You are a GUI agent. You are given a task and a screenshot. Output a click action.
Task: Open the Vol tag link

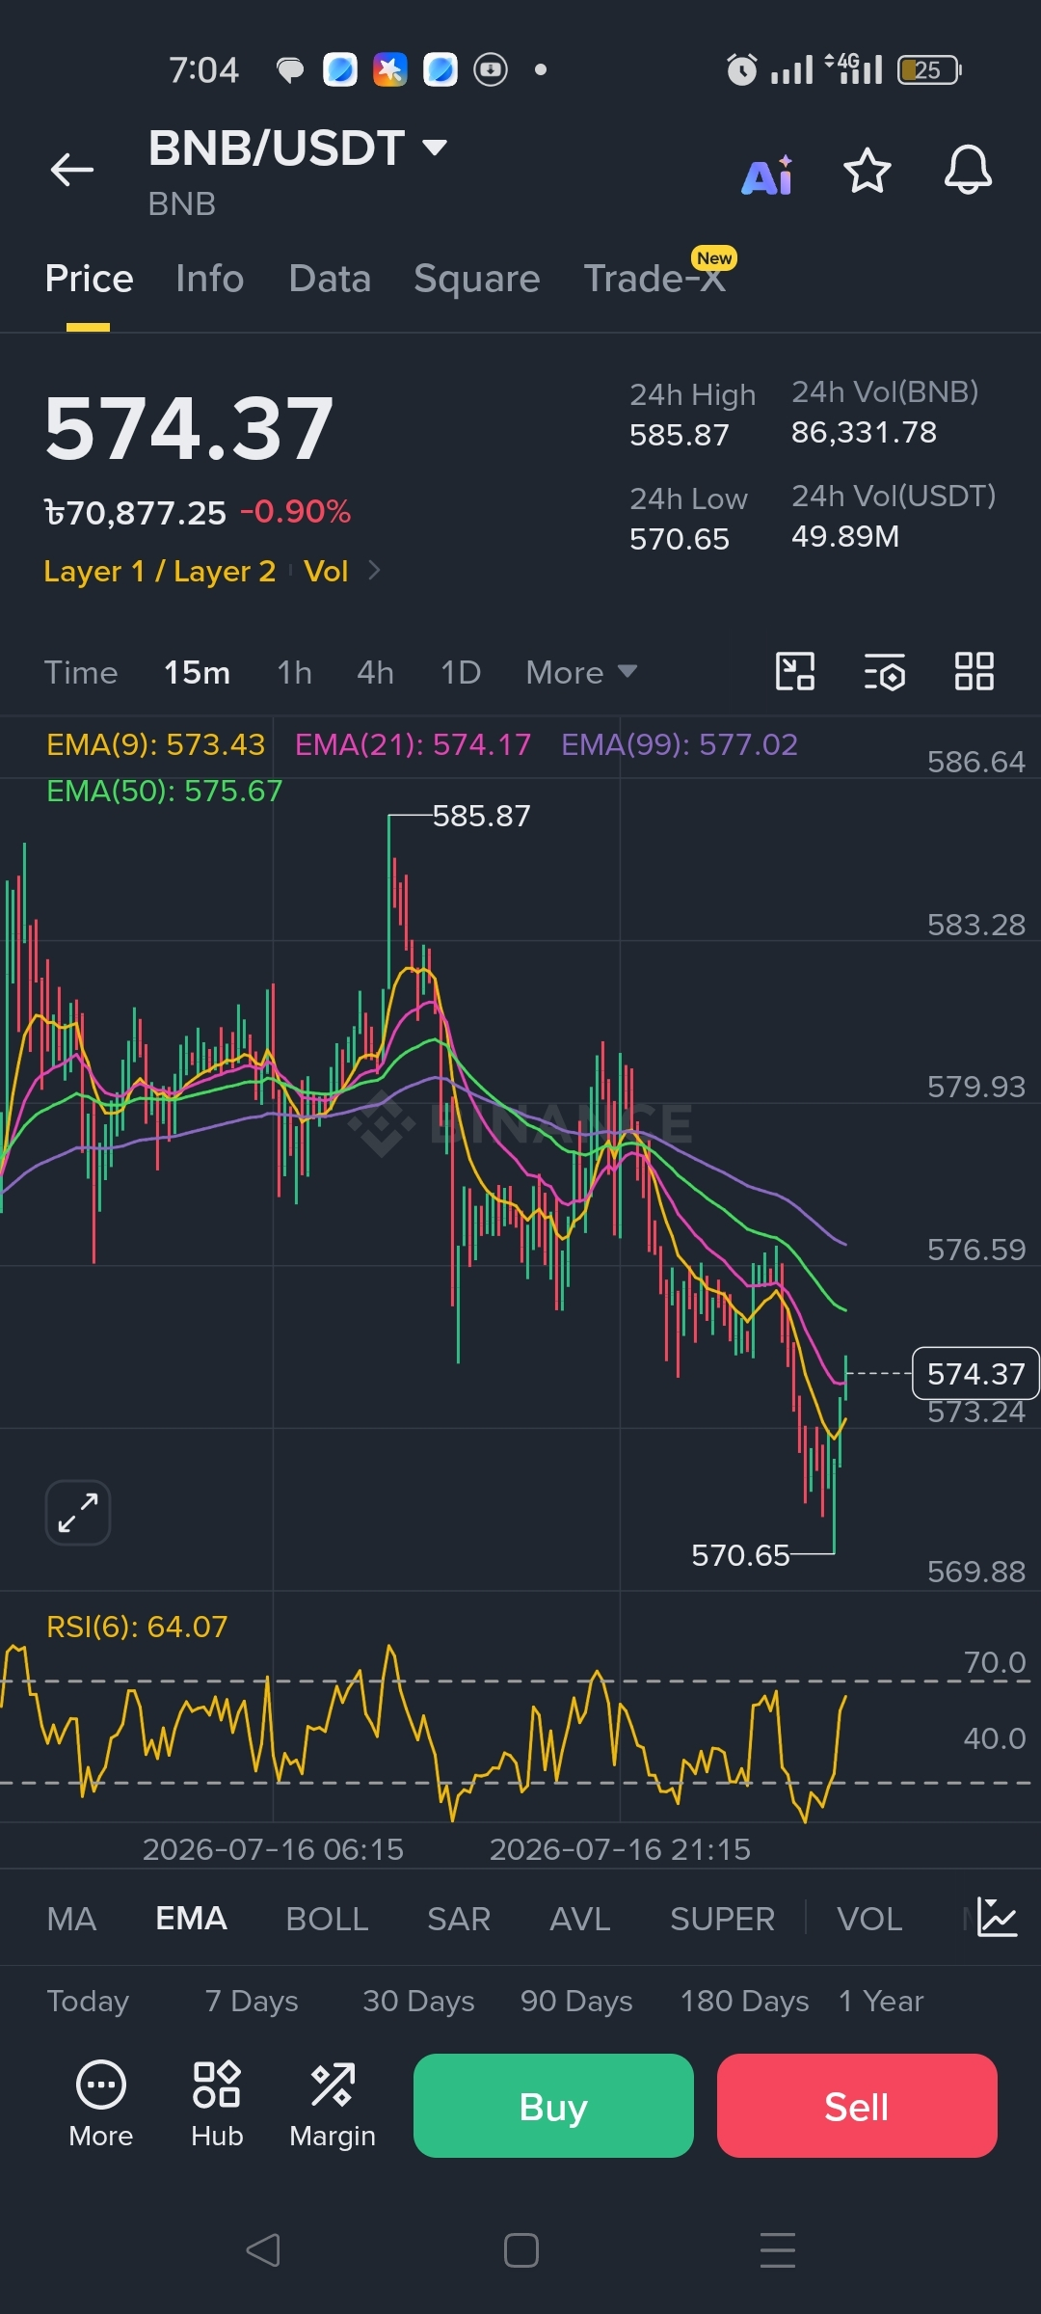[326, 571]
